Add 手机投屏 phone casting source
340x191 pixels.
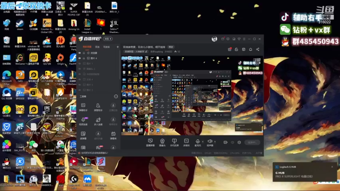point(174,143)
